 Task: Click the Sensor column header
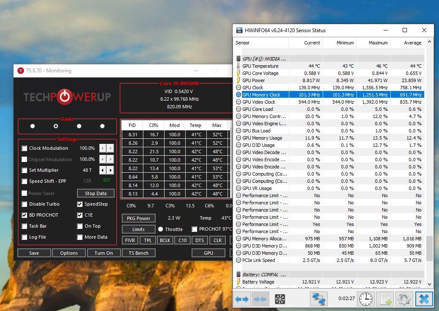click(261, 43)
